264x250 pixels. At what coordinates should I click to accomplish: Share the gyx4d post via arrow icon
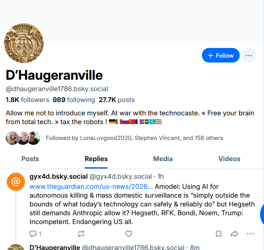pyautogui.click(x=234, y=234)
